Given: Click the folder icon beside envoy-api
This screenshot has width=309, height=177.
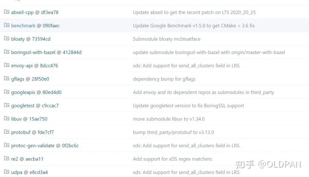Looking at the screenshot, I should (7, 65).
